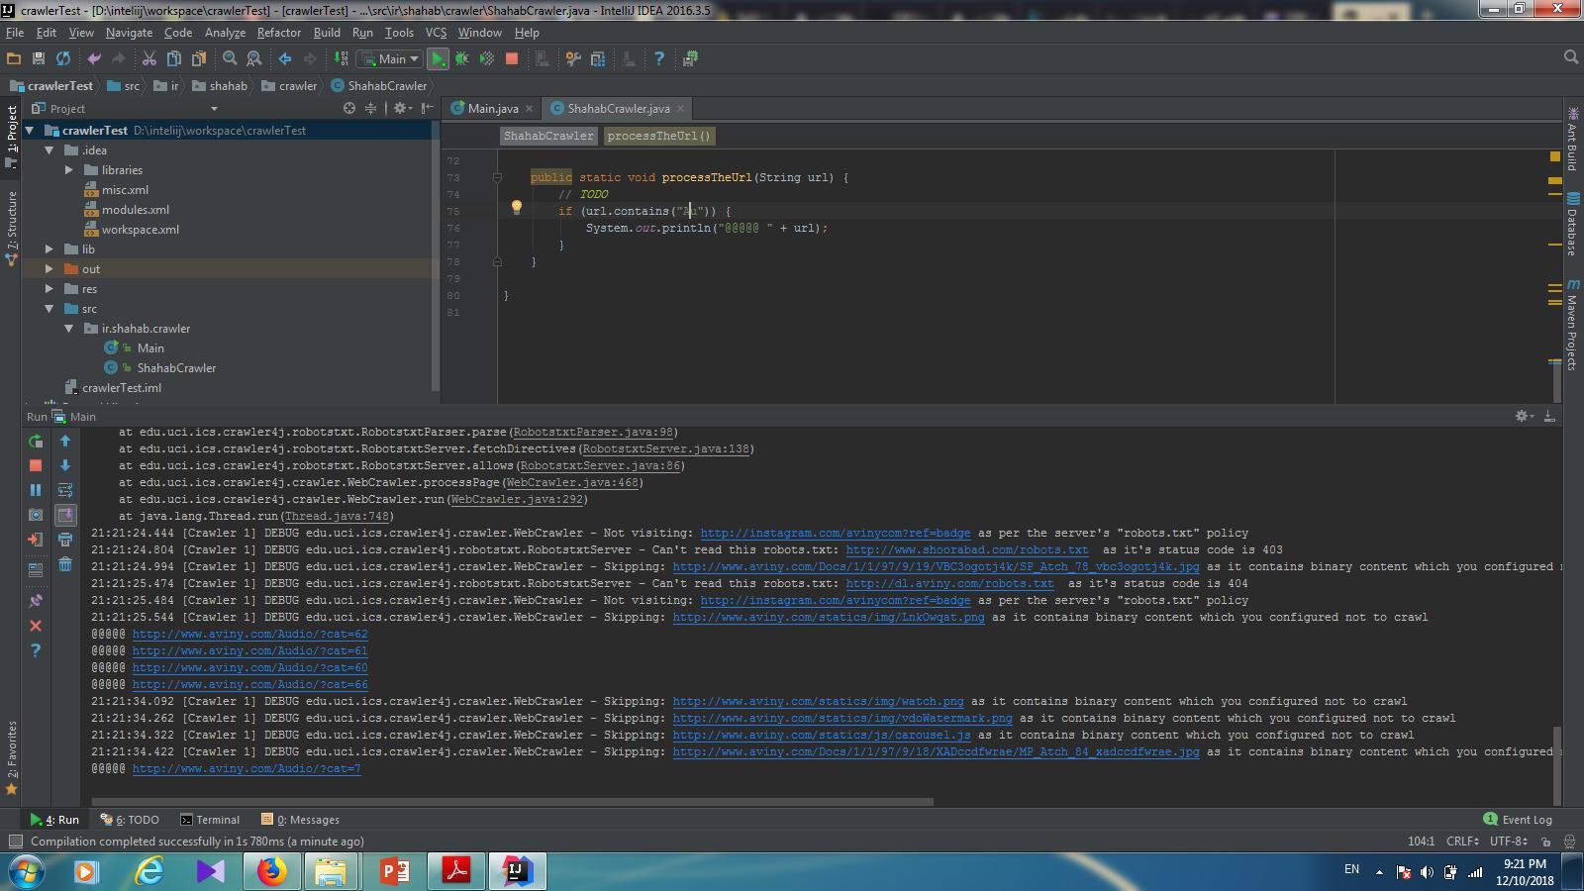The image size is (1584, 891).
Task: Collapse the ir.shahab.crawler package
Action: coord(69,329)
